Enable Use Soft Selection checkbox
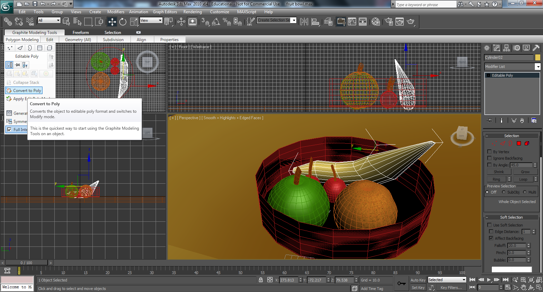The image size is (543, 292). [x=489, y=225]
